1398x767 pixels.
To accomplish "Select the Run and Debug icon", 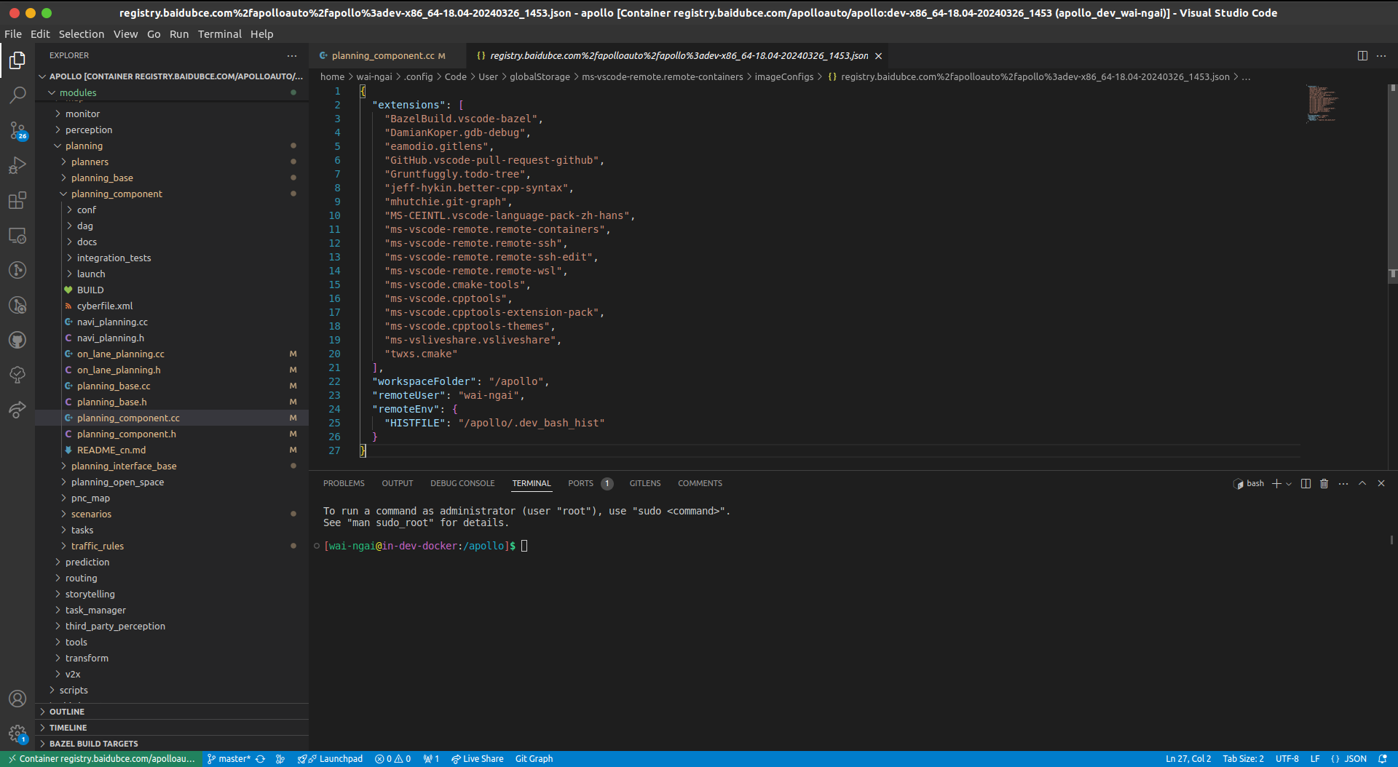I will pyautogui.click(x=17, y=165).
